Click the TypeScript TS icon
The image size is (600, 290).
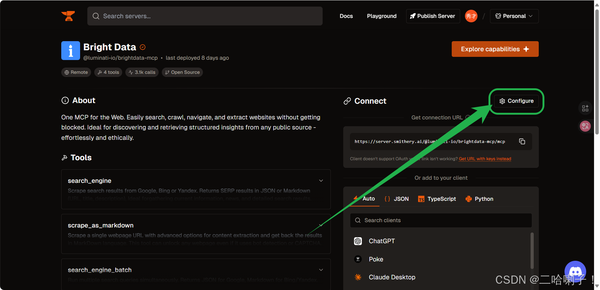click(x=421, y=199)
